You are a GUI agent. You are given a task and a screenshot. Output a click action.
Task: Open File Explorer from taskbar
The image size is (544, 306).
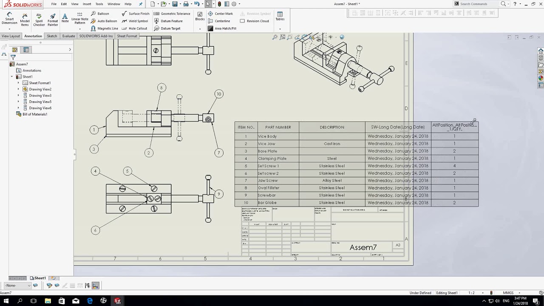click(48, 301)
